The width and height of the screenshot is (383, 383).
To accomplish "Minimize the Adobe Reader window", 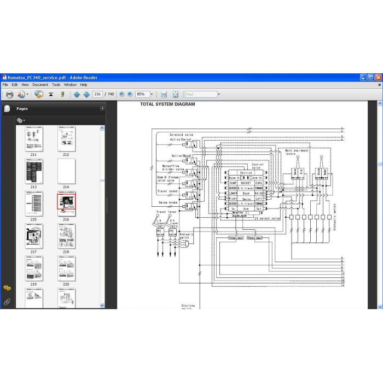I will 363,78.
